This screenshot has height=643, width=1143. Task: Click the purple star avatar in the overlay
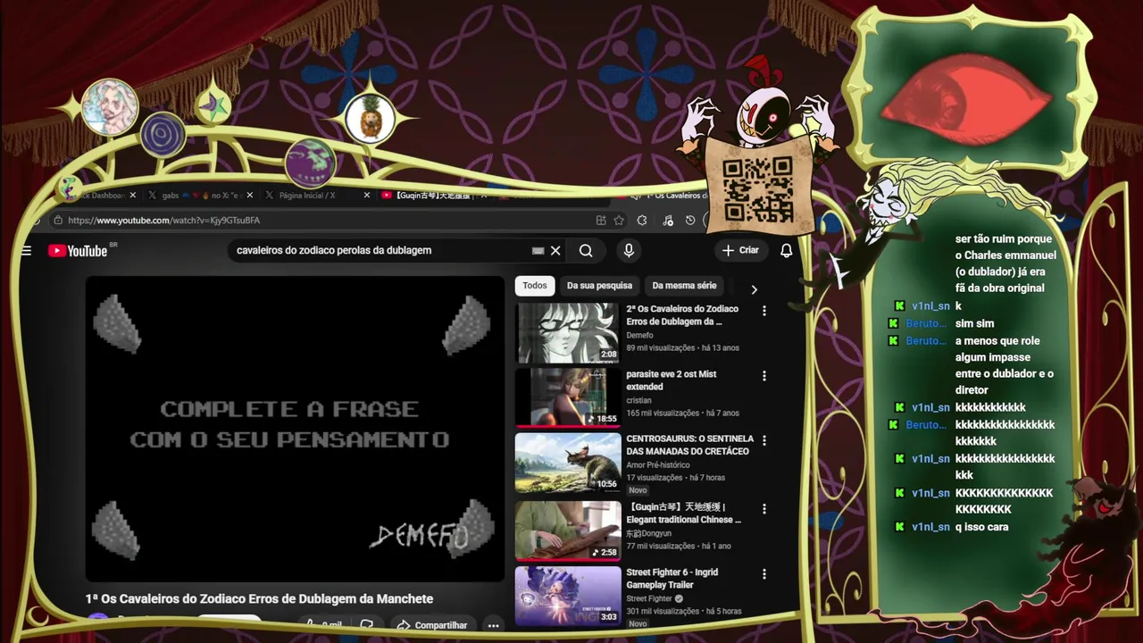[213, 107]
